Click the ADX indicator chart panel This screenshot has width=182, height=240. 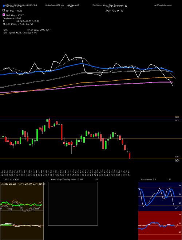[22, 196]
